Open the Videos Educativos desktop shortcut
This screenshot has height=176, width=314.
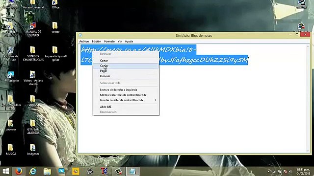click(11, 29)
